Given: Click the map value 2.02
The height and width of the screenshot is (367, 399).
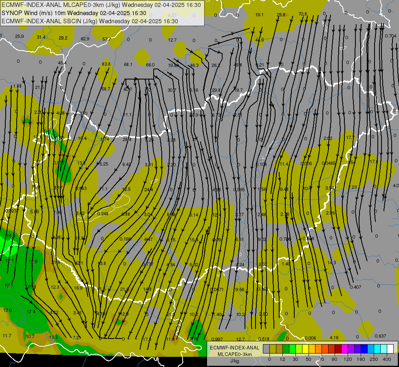Looking at the screenshot, I should point(328,138).
